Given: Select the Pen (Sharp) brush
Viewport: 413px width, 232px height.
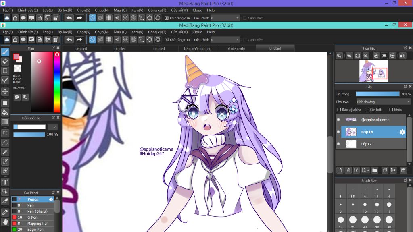Looking at the screenshot, I should click(x=33, y=211).
